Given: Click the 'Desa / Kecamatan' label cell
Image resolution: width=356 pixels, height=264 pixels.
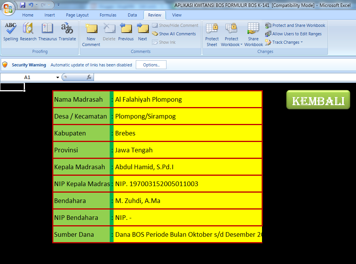Looking at the screenshot, I should click(82, 116).
